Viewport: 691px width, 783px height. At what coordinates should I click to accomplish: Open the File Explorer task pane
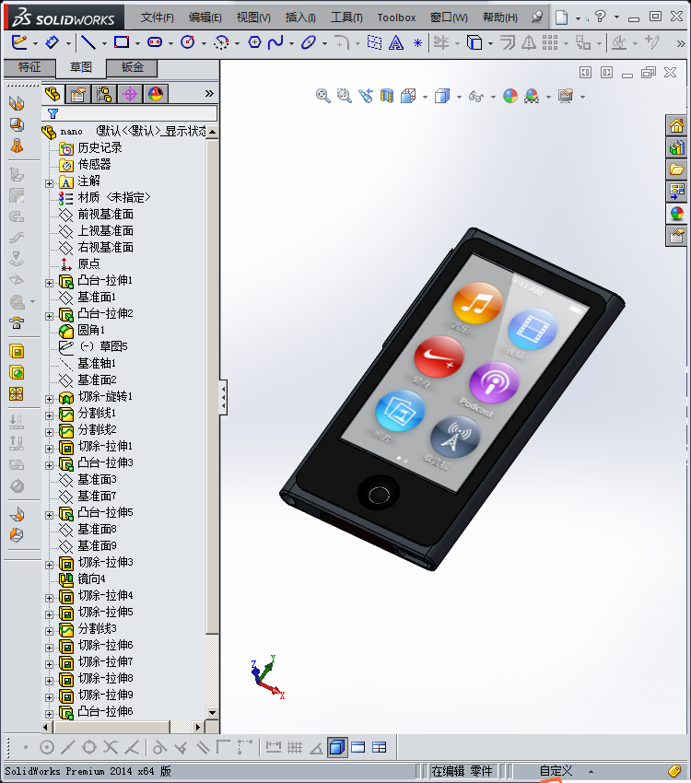coord(677,169)
